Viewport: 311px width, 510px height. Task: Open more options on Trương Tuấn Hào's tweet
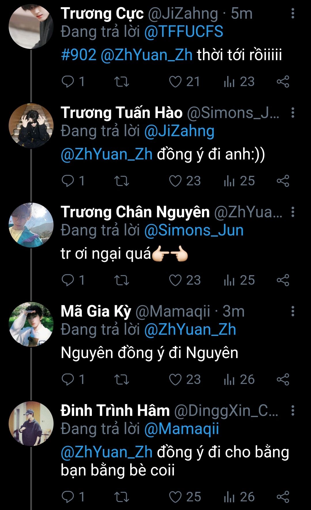click(x=293, y=113)
